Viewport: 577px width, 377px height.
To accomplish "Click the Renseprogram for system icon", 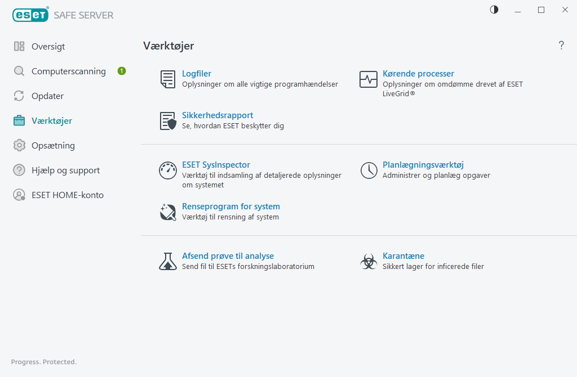I will point(168,212).
